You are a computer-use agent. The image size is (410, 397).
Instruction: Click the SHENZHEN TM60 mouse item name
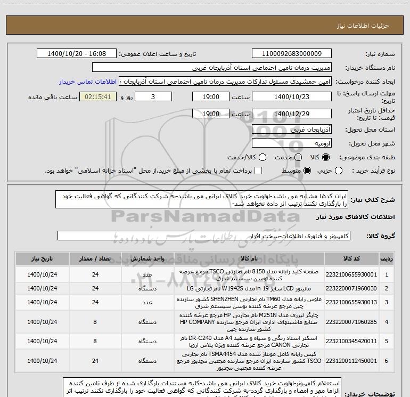[x=249, y=302]
